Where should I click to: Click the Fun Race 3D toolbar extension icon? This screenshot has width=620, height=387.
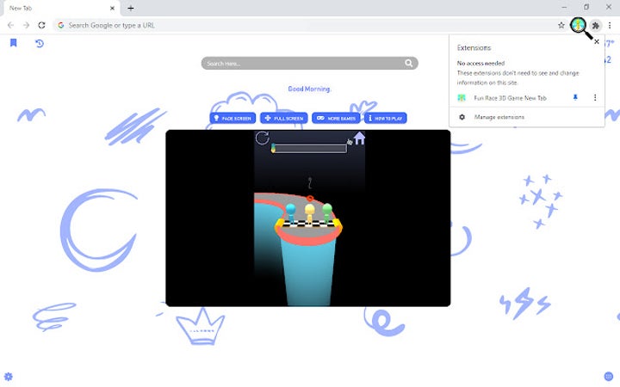pos(580,25)
